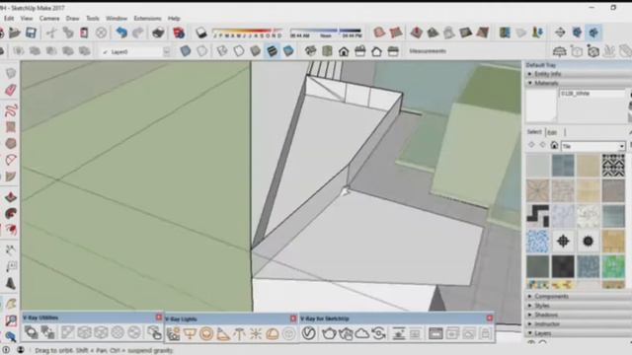The width and height of the screenshot is (632, 355).
Task: Close the V-Ray Lights toolbar
Action: (293, 319)
